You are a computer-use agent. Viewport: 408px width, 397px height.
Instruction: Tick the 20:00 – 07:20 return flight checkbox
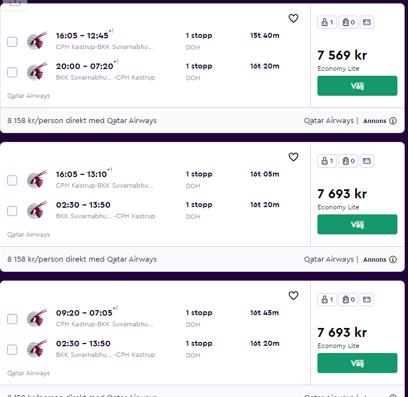pos(12,72)
